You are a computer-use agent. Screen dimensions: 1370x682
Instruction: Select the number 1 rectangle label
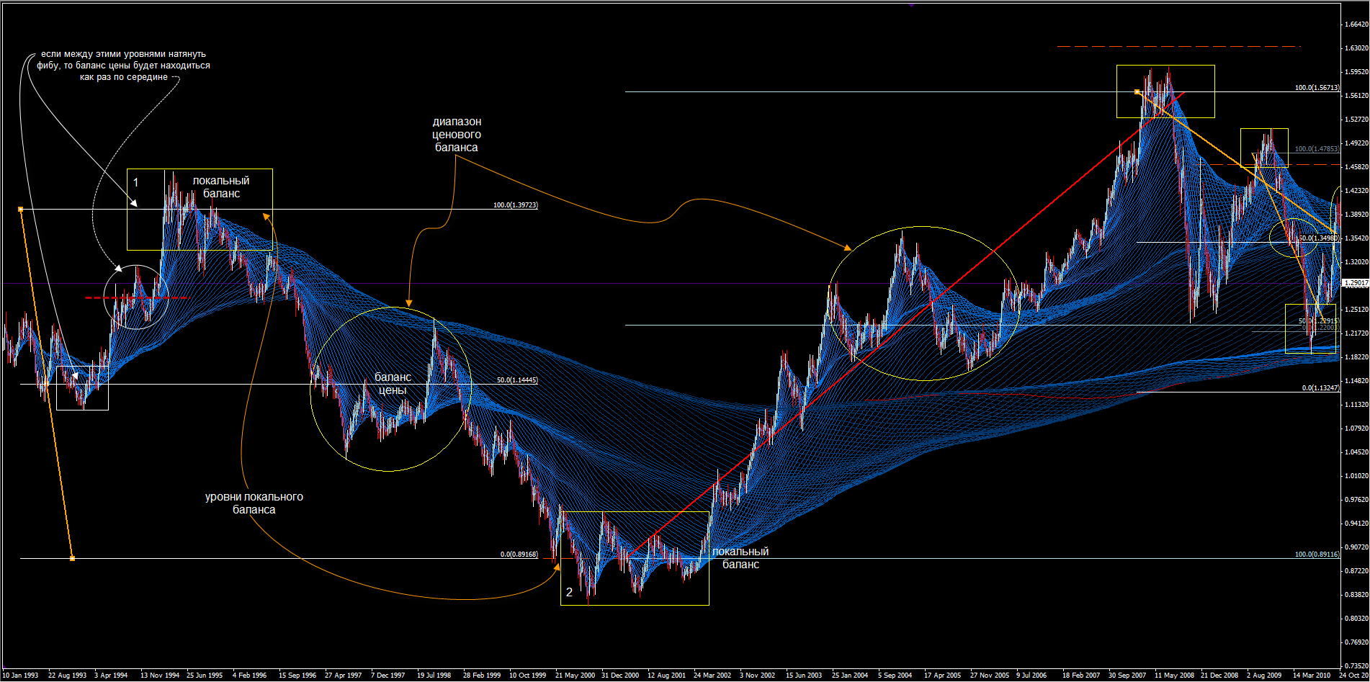coord(135,183)
